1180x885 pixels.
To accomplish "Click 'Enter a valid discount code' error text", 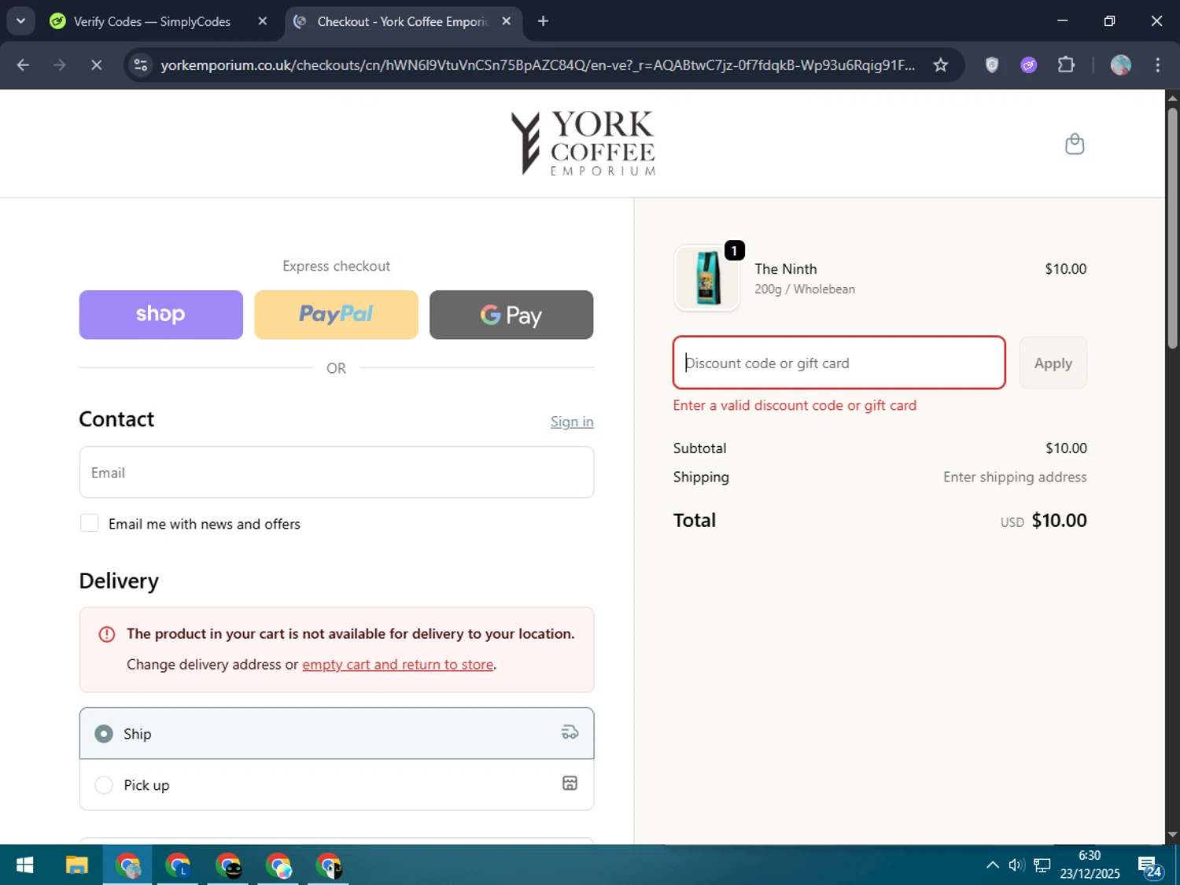I will click(x=795, y=405).
